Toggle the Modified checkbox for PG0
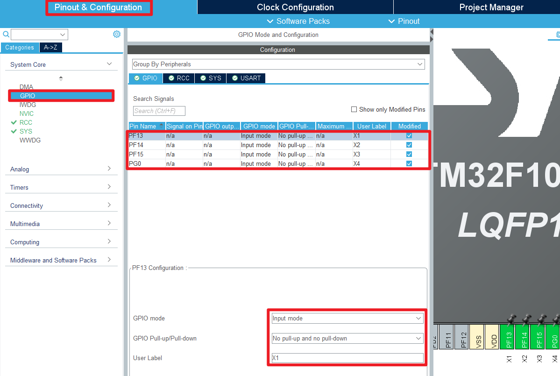The image size is (560, 376). tap(409, 163)
